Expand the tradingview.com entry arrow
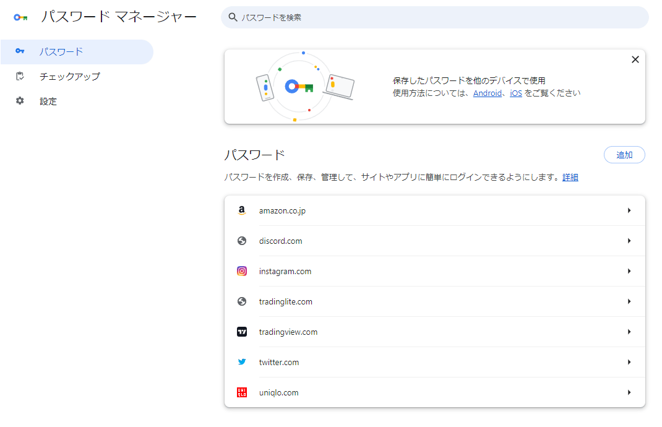Image resolution: width=662 pixels, height=427 pixels. pos(629,332)
